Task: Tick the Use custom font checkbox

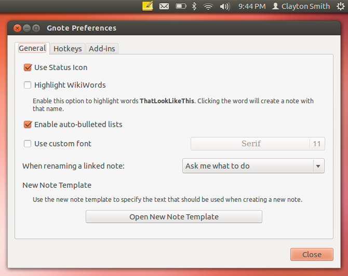Action: (28, 144)
